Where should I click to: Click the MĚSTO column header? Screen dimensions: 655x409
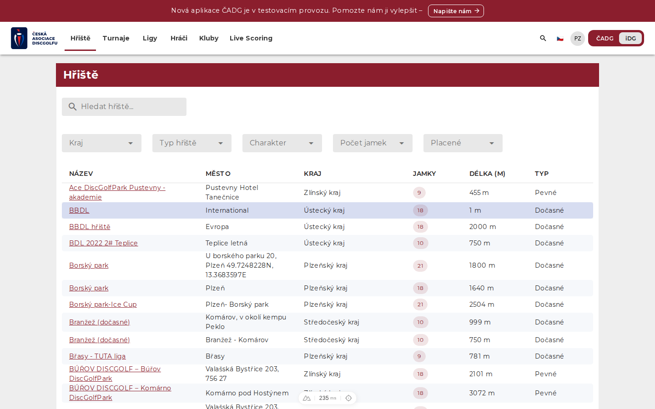point(218,174)
